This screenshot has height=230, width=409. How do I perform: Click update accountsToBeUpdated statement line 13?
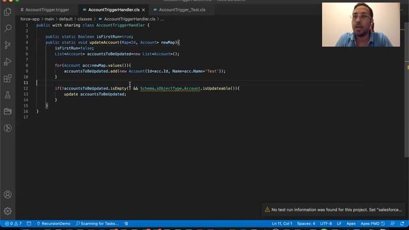coord(95,94)
